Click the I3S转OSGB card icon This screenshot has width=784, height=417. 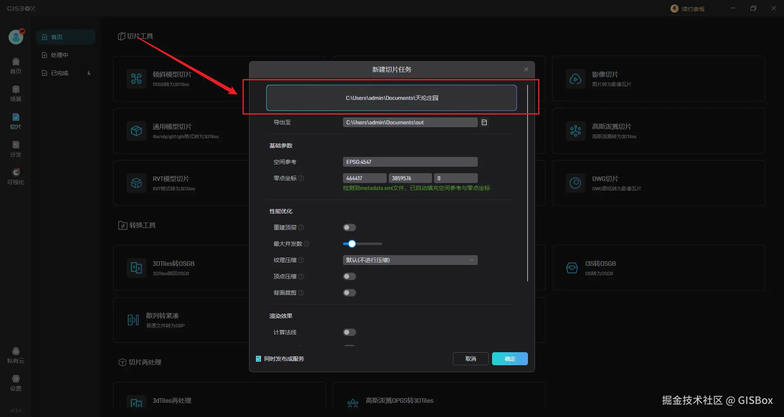572,268
